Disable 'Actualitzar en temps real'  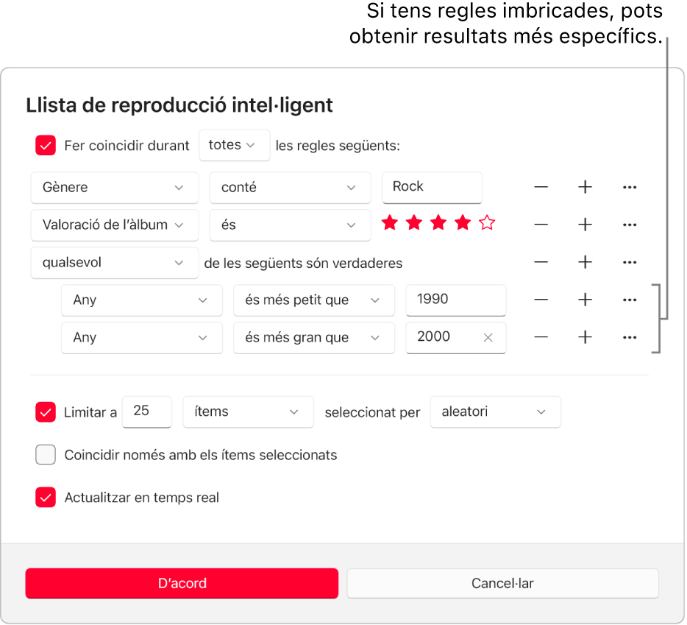click(45, 498)
